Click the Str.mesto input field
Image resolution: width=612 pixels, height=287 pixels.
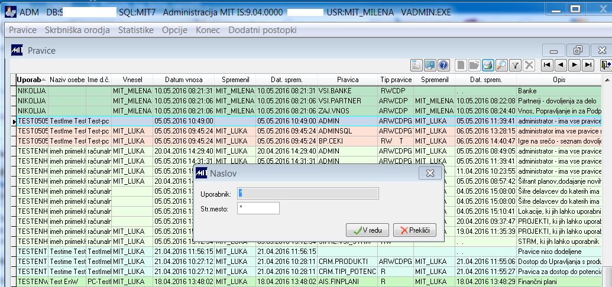coord(258,208)
